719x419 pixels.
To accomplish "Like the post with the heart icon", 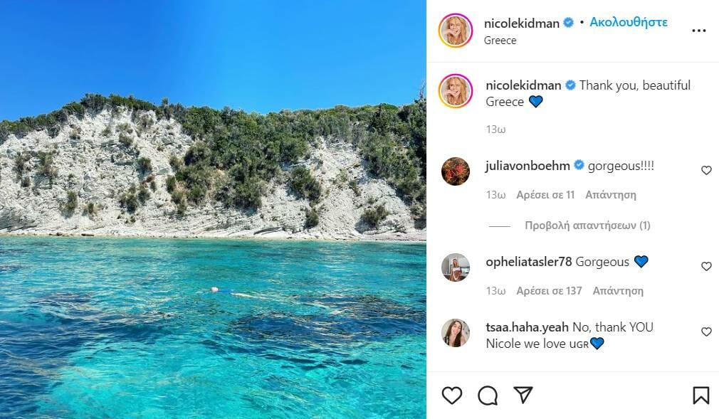I will pyautogui.click(x=452, y=396).
